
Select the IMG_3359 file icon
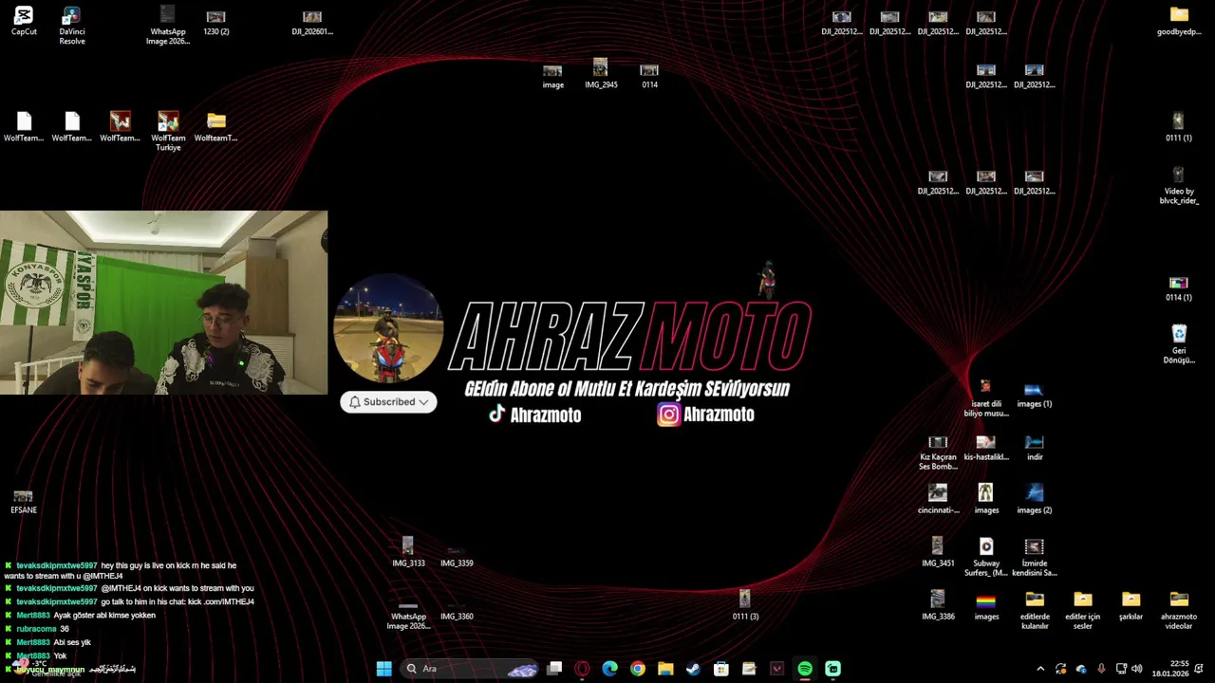457,555
